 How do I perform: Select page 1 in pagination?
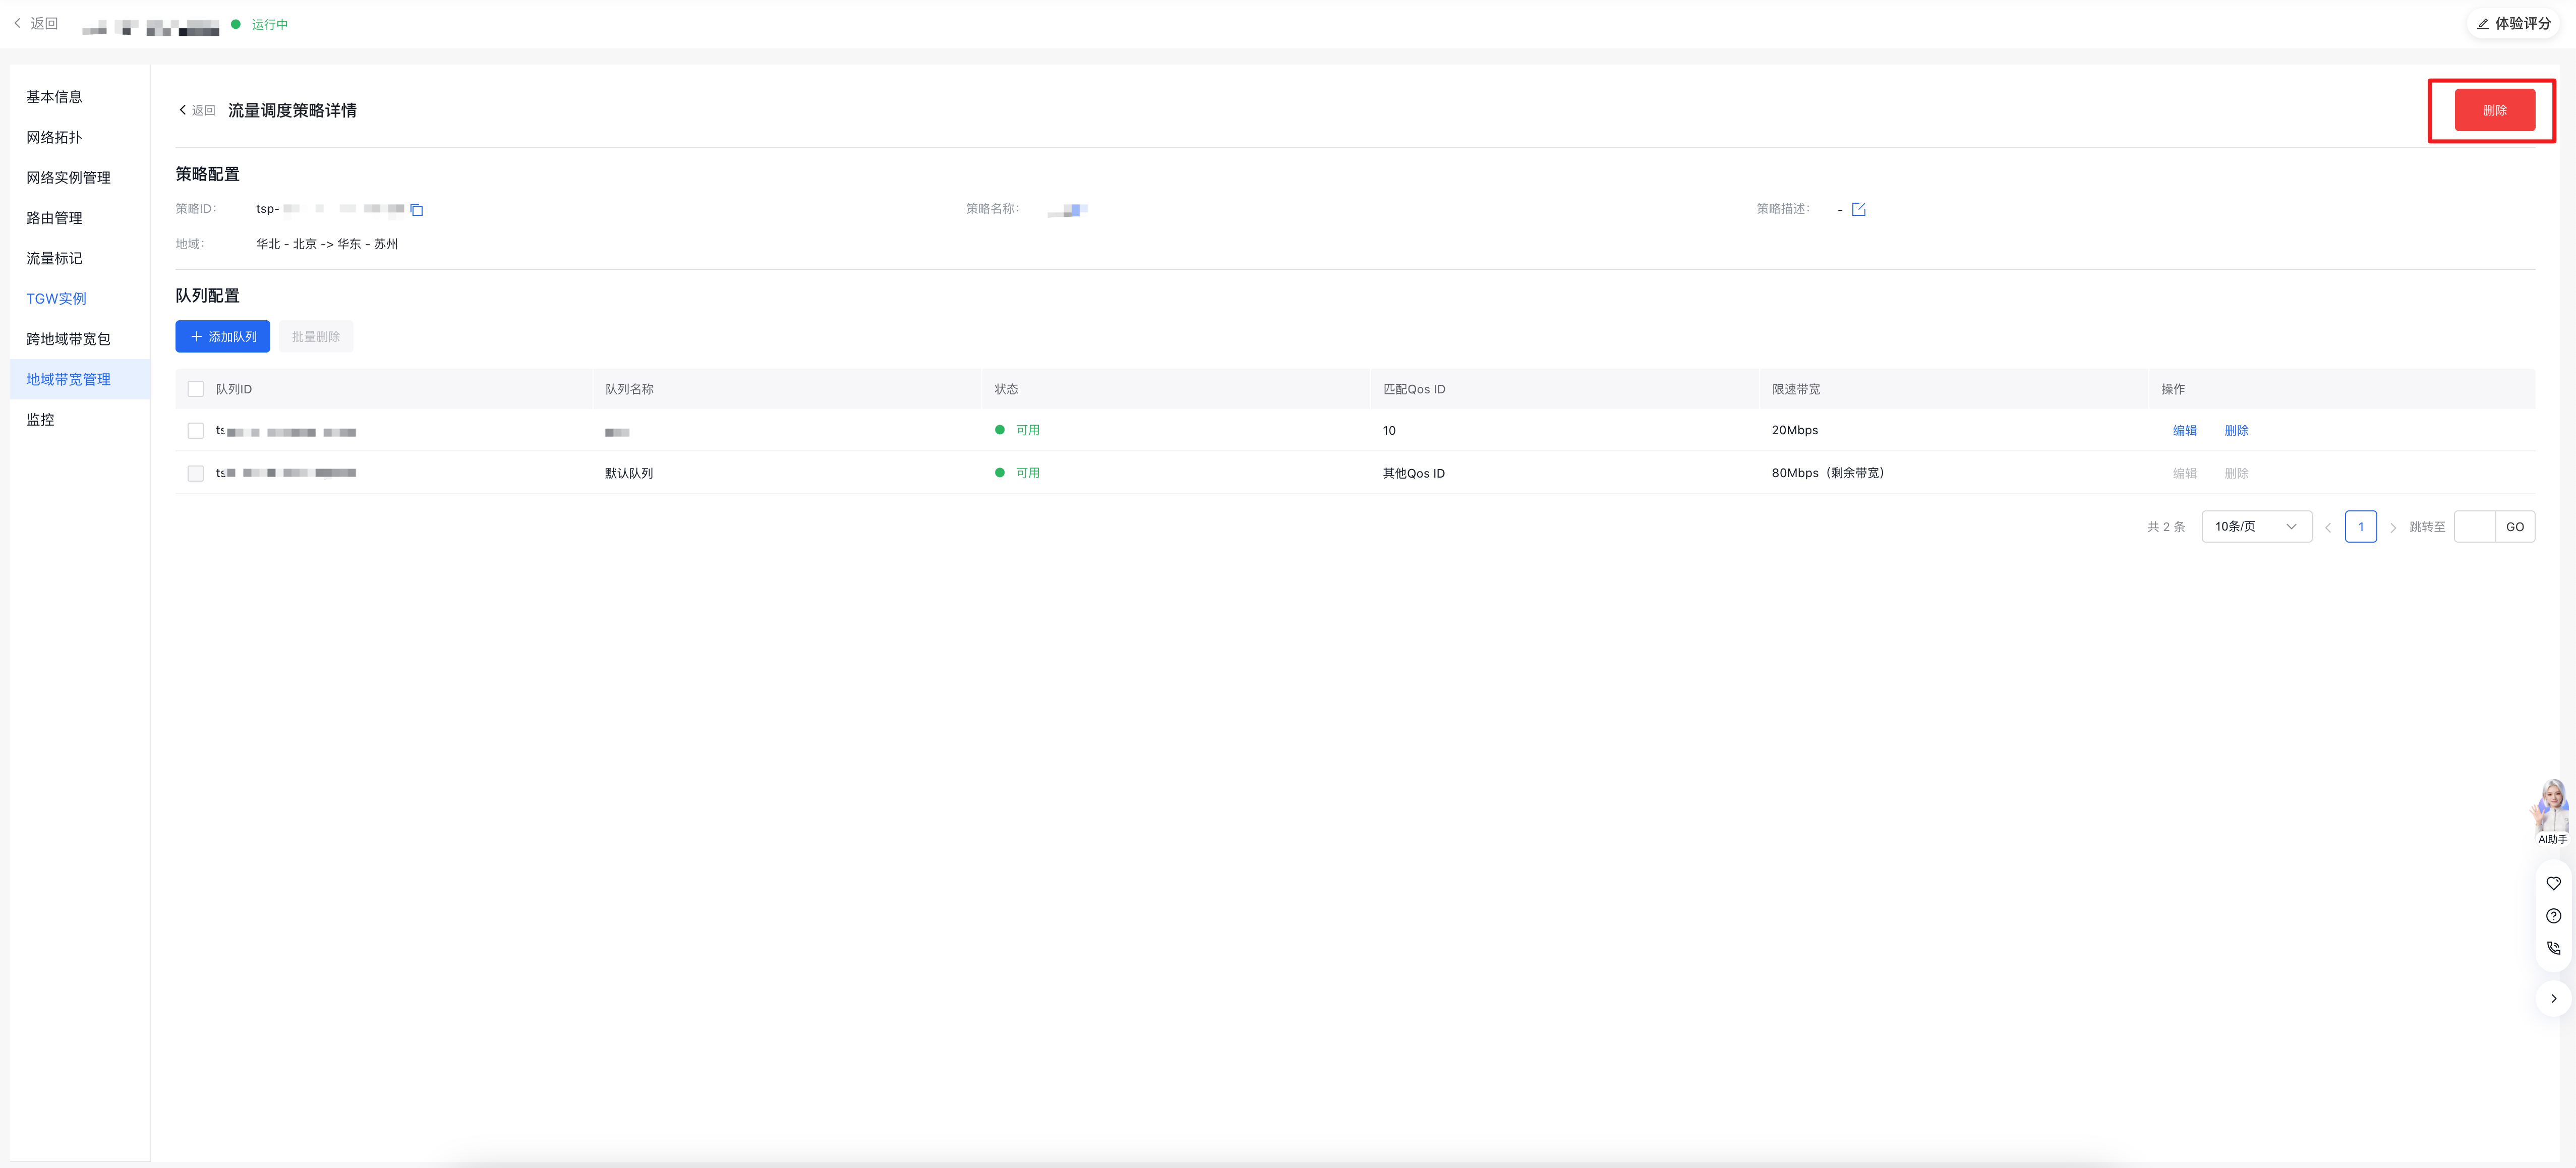point(2360,527)
